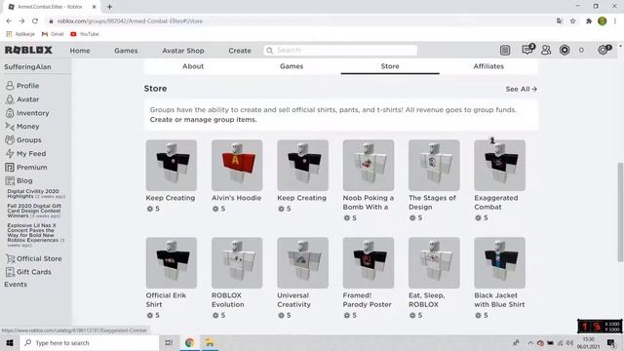Screen dimensions: 624x351
Task: Focus the Roblox search field
Action: click(340, 50)
